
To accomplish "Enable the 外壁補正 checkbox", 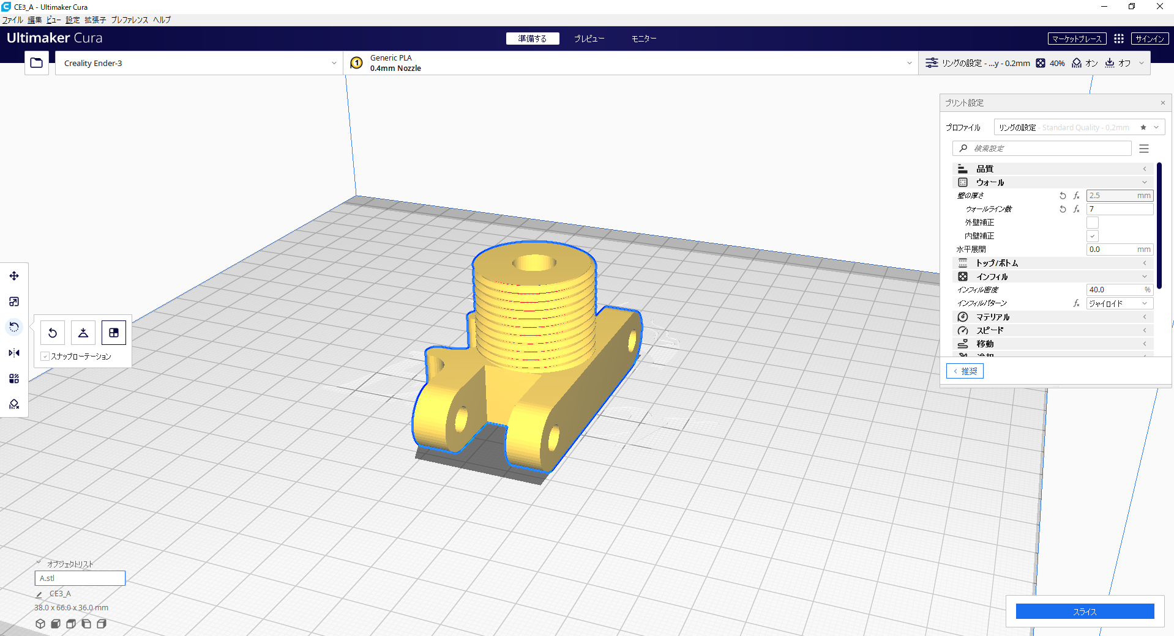I will [1093, 223].
